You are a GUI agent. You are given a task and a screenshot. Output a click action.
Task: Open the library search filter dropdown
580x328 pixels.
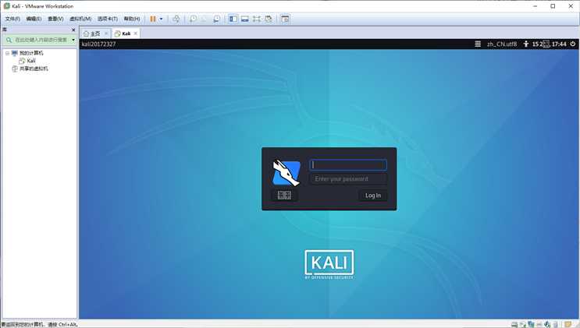tap(73, 40)
